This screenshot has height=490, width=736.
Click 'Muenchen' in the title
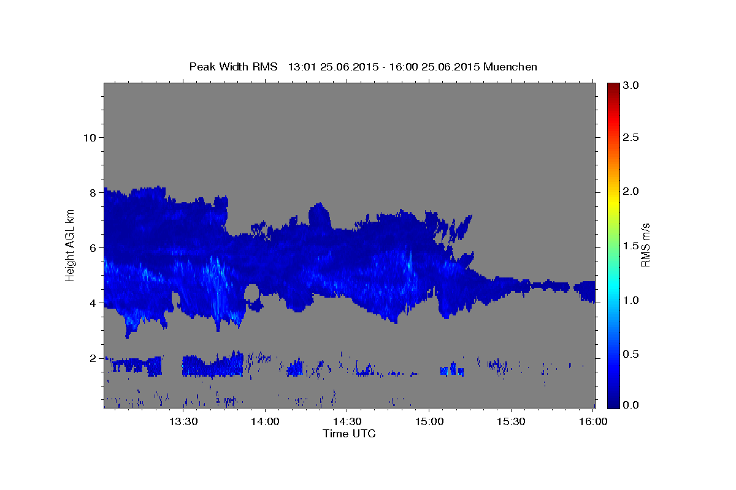[510, 67]
